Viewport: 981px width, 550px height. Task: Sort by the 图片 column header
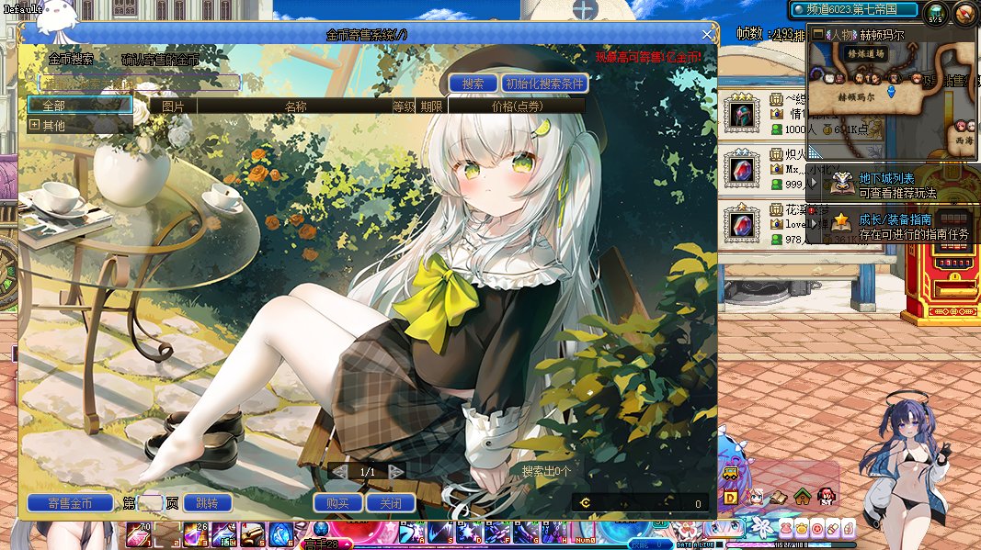pos(173,107)
